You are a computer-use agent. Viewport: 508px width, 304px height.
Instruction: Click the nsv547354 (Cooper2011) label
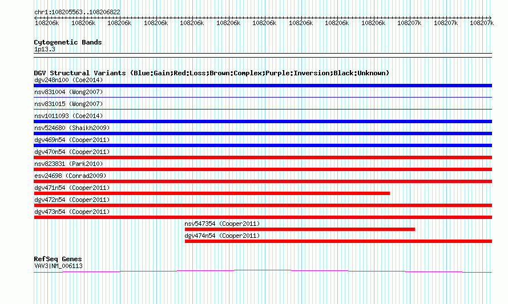pyautogui.click(x=222, y=224)
